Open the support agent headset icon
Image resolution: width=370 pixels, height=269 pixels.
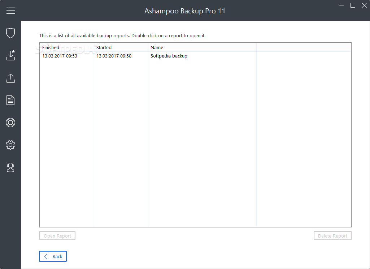coord(10,167)
